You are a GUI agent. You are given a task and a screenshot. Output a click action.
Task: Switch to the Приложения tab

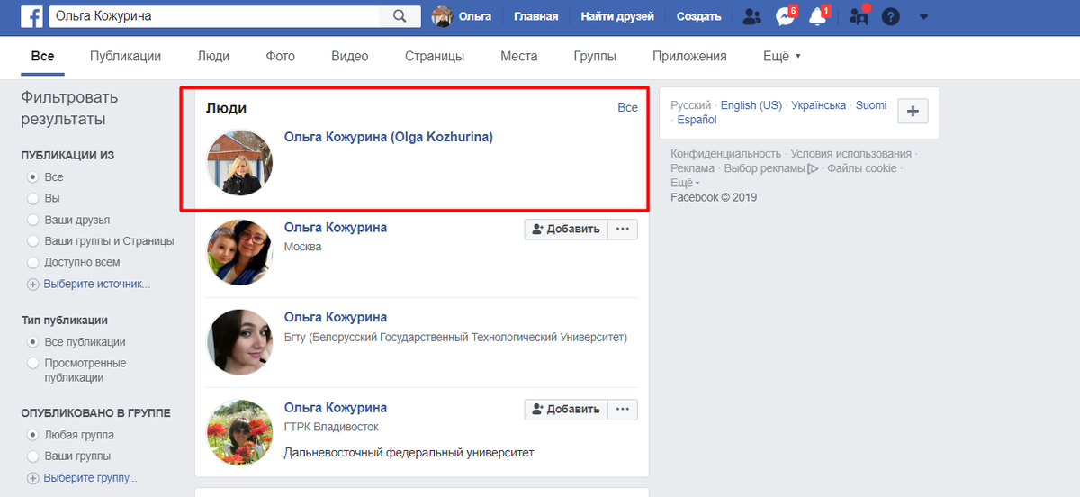pos(689,56)
